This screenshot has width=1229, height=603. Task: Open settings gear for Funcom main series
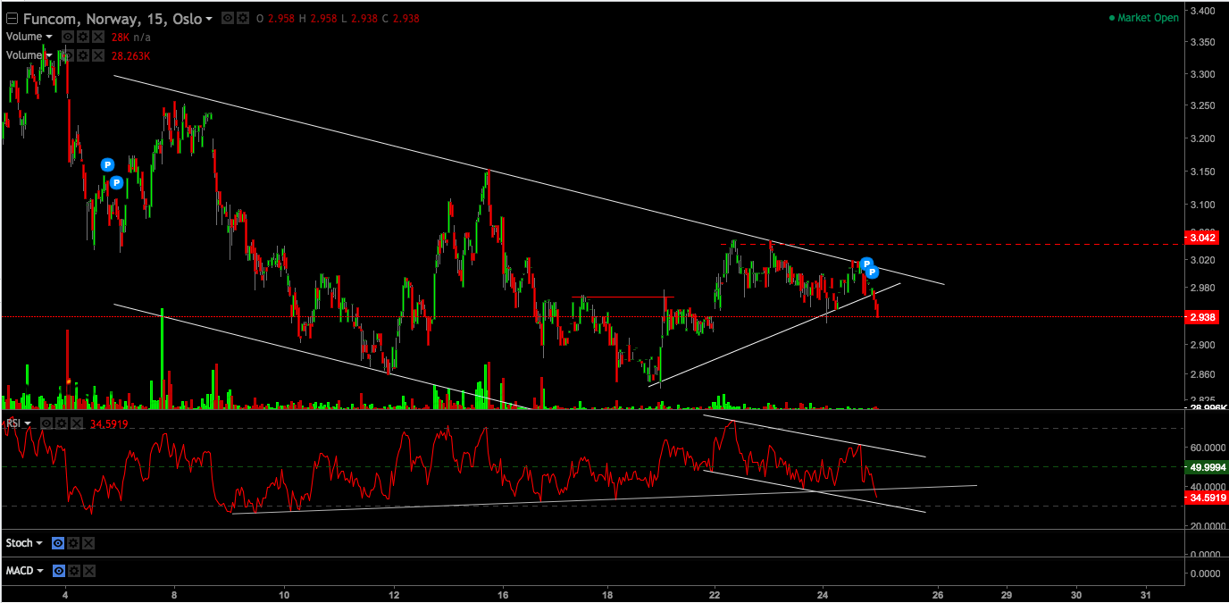coord(242,18)
